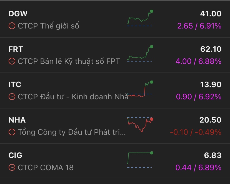The height and width of the screenshot is (184, 230).
Task: Click company name CTCP Đầu tư - Kinh doanh Nhà
Action: 73,97
